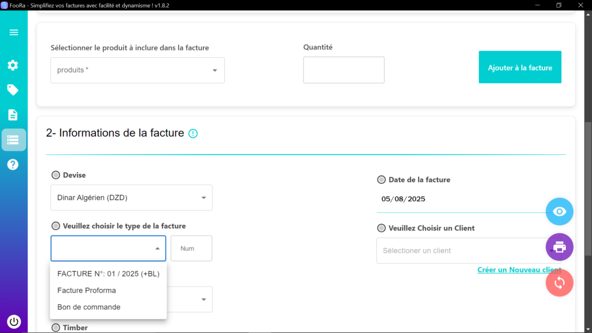The height and width of the screenshot is (333, 592).
Task: Select the list rows sidebar icon
Action: coord(14,140)
